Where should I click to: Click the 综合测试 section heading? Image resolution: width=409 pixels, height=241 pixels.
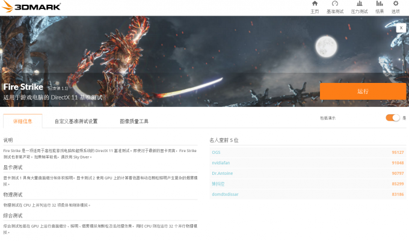[13, 216]
